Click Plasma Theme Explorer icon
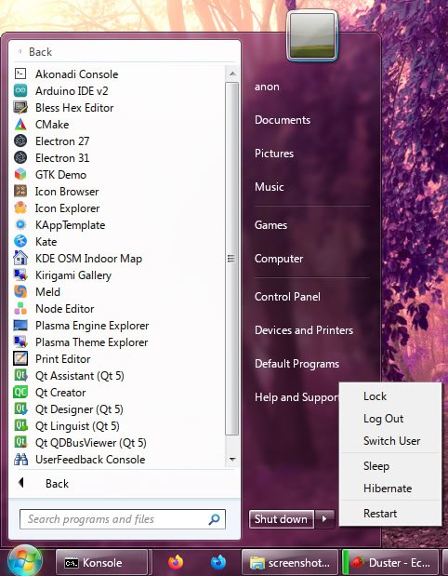Image resolution: width=448 pixels, height=576 pixels. (20, 342)
